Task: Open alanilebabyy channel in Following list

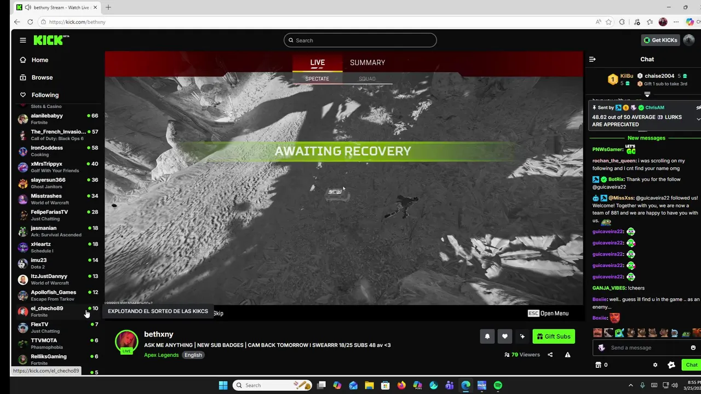Action: point(58,119)
